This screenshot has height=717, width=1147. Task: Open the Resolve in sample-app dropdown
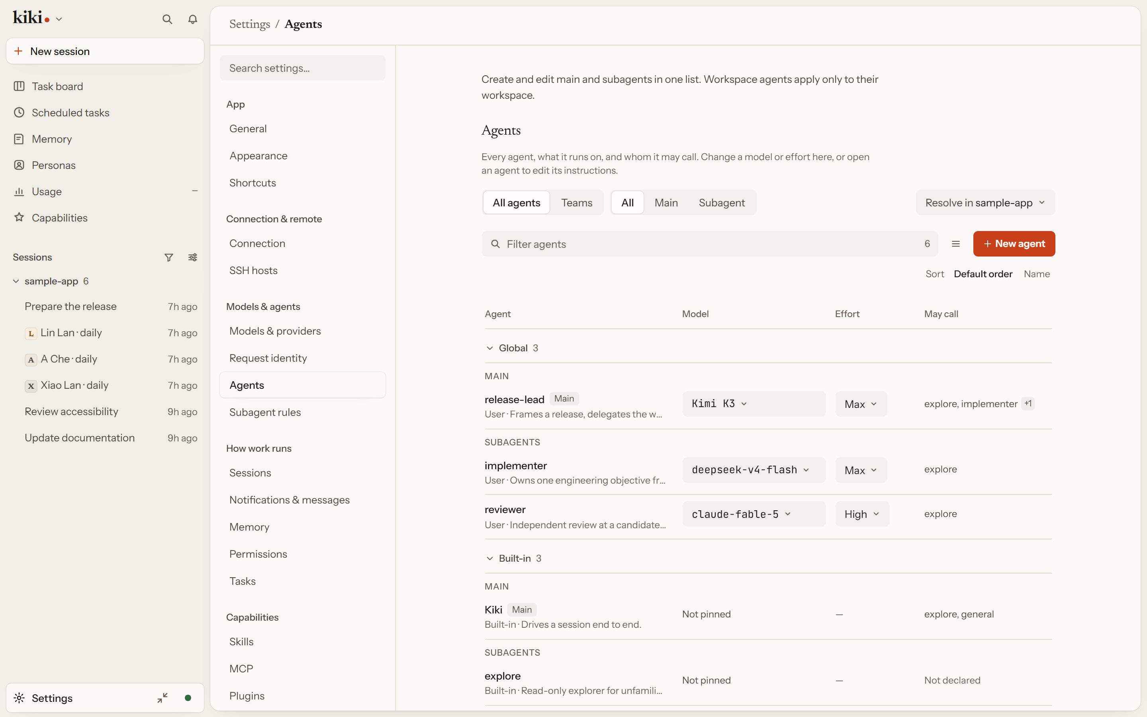pyautogui.click(x=985, y=202)
